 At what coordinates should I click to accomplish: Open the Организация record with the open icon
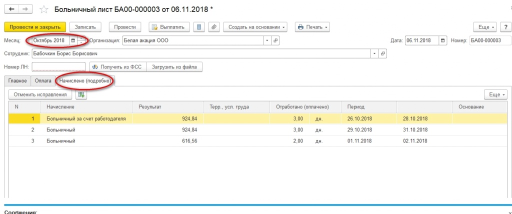pyautogui.click(x=275, y=40)
